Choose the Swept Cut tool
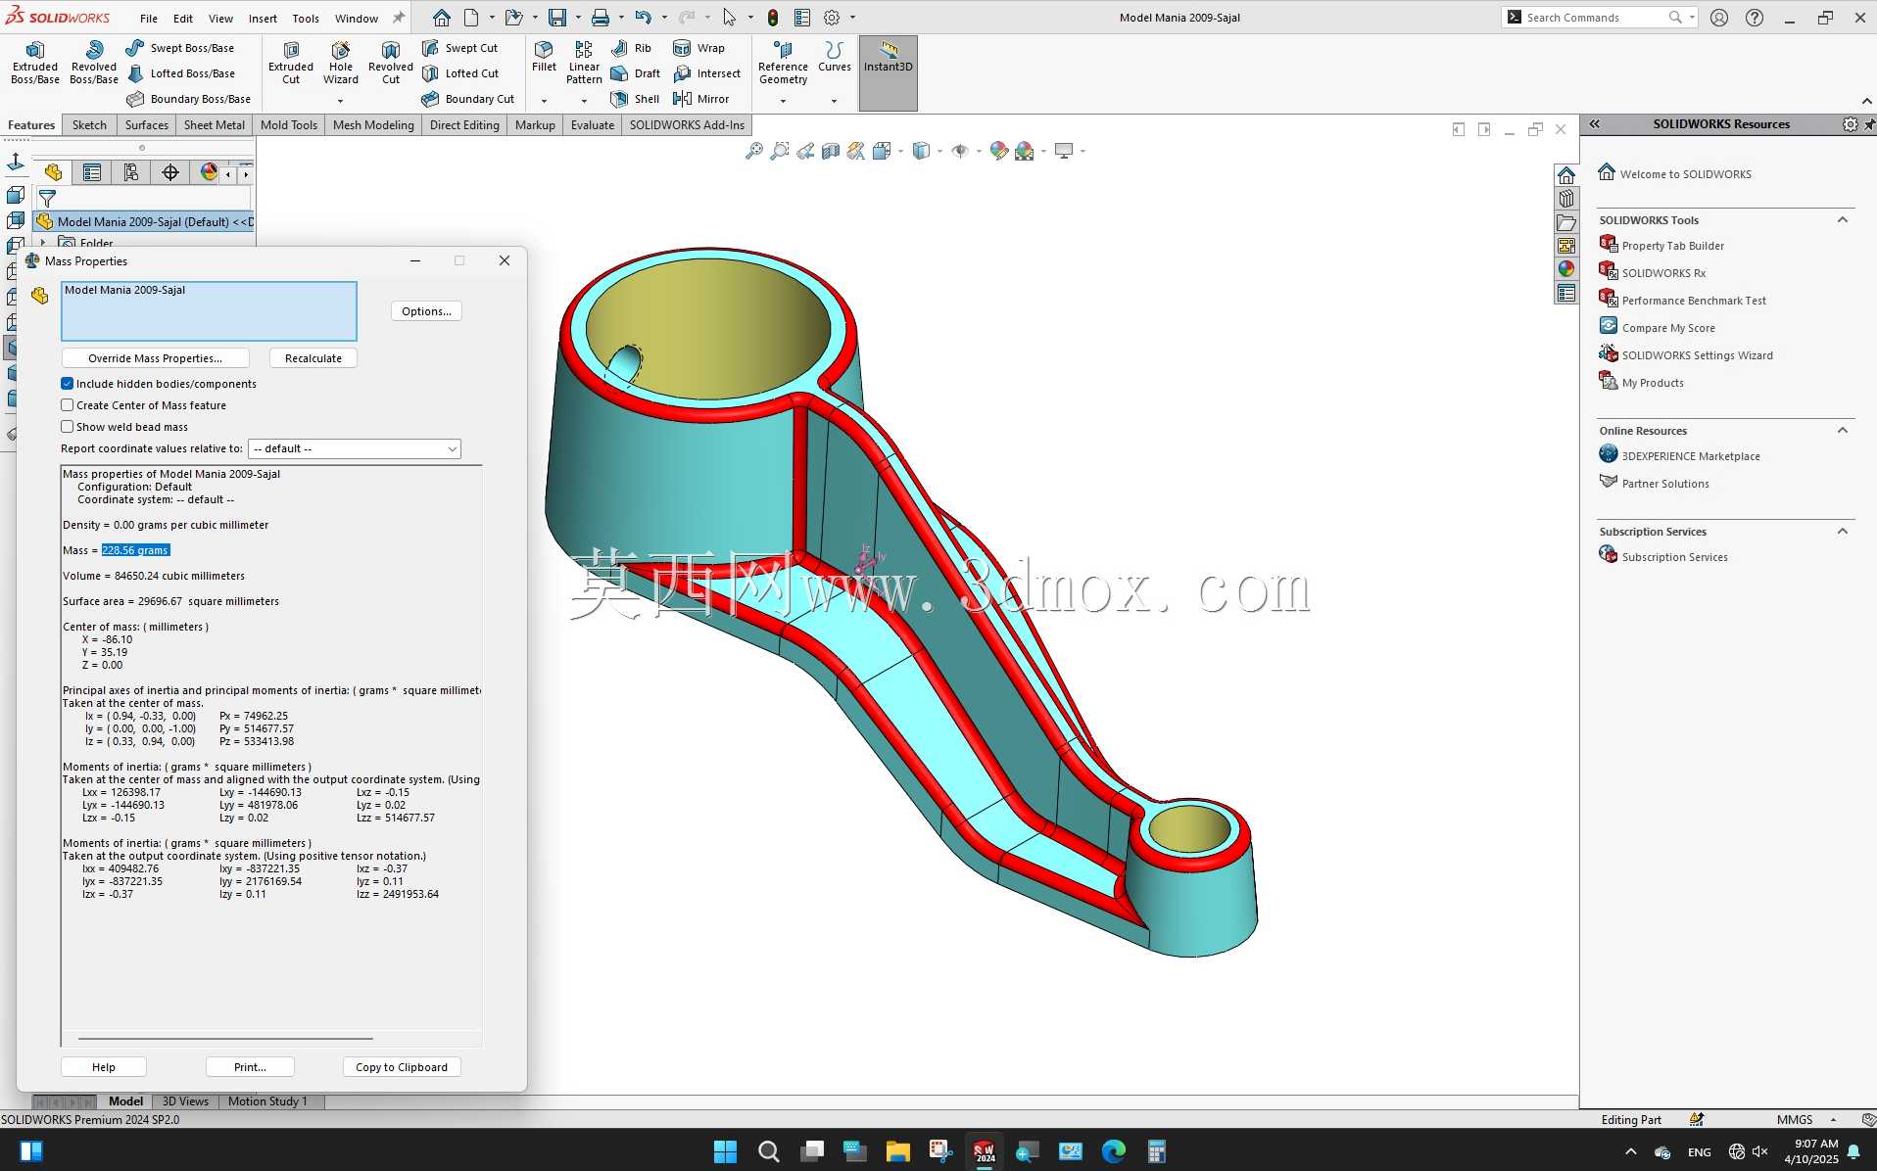This screenshot has width=1877, height=1171. coord(459,48)
